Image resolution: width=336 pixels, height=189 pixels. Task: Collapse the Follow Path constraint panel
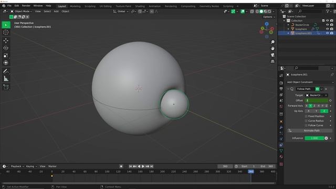288,89
